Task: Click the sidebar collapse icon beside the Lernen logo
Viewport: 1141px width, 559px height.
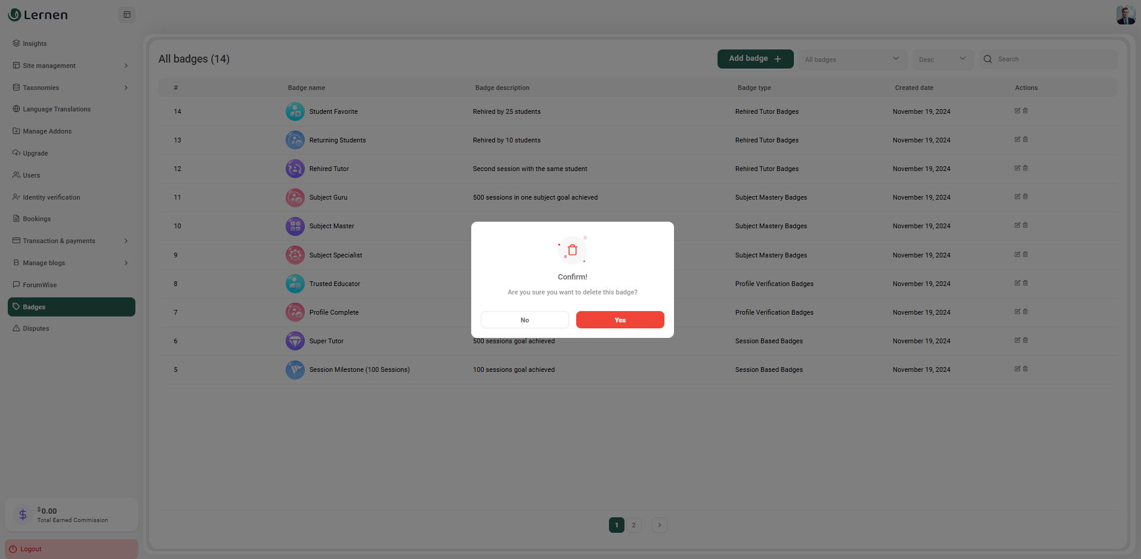Action: (x=126, y=15)
